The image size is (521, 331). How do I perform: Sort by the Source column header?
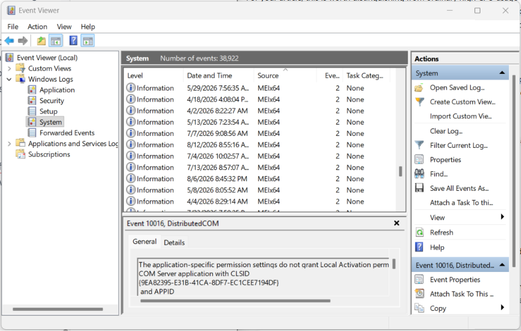tap(285, 76)
